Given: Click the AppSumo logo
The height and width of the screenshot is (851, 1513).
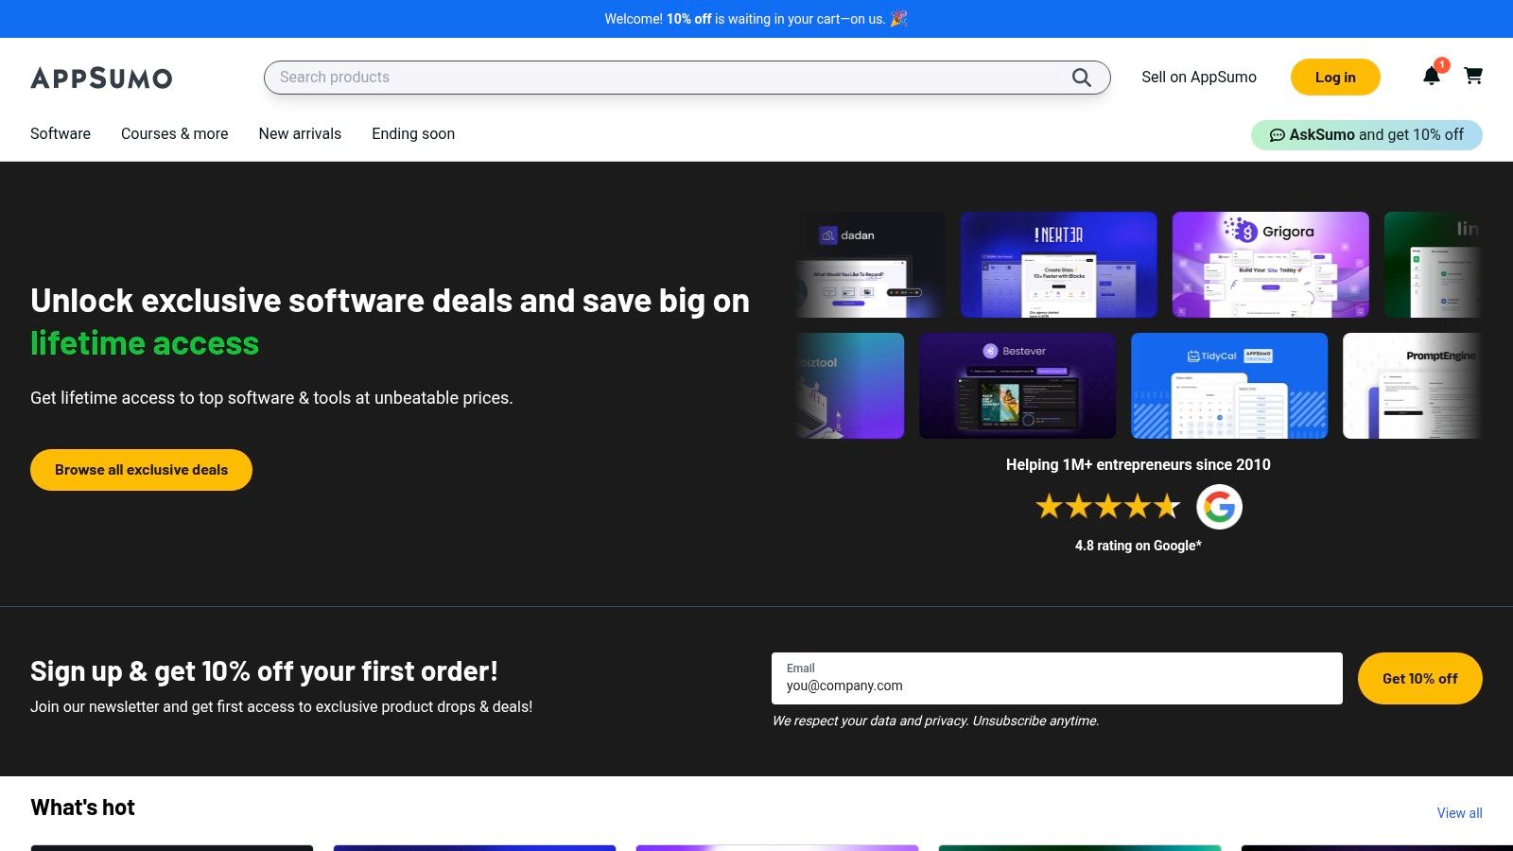Looking at the screenshot, I should tap(101, 78).
